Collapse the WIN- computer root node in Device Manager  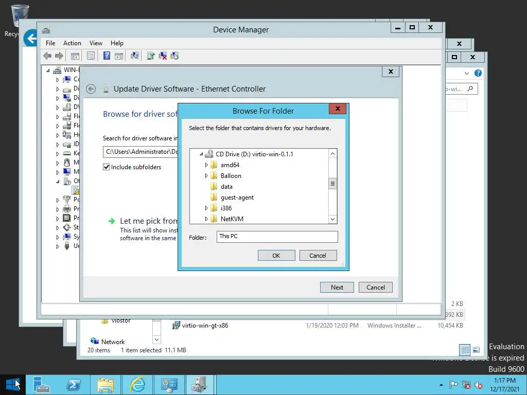48,70
